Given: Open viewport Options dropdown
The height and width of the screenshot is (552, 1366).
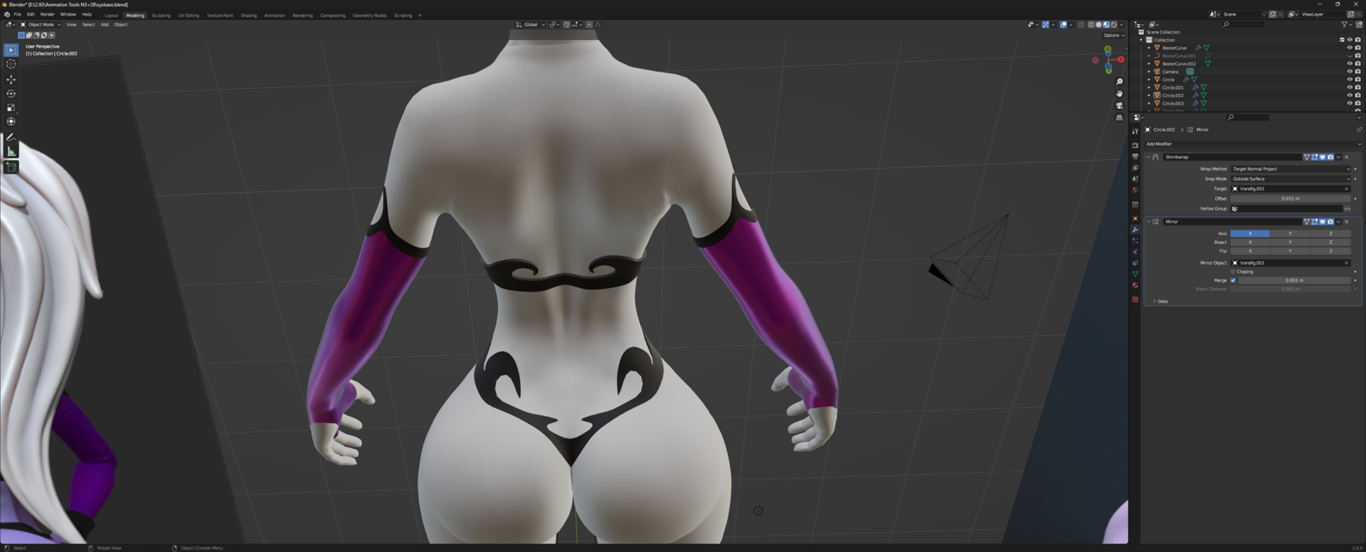Looking at the screenshot, I should [1113, 35].
